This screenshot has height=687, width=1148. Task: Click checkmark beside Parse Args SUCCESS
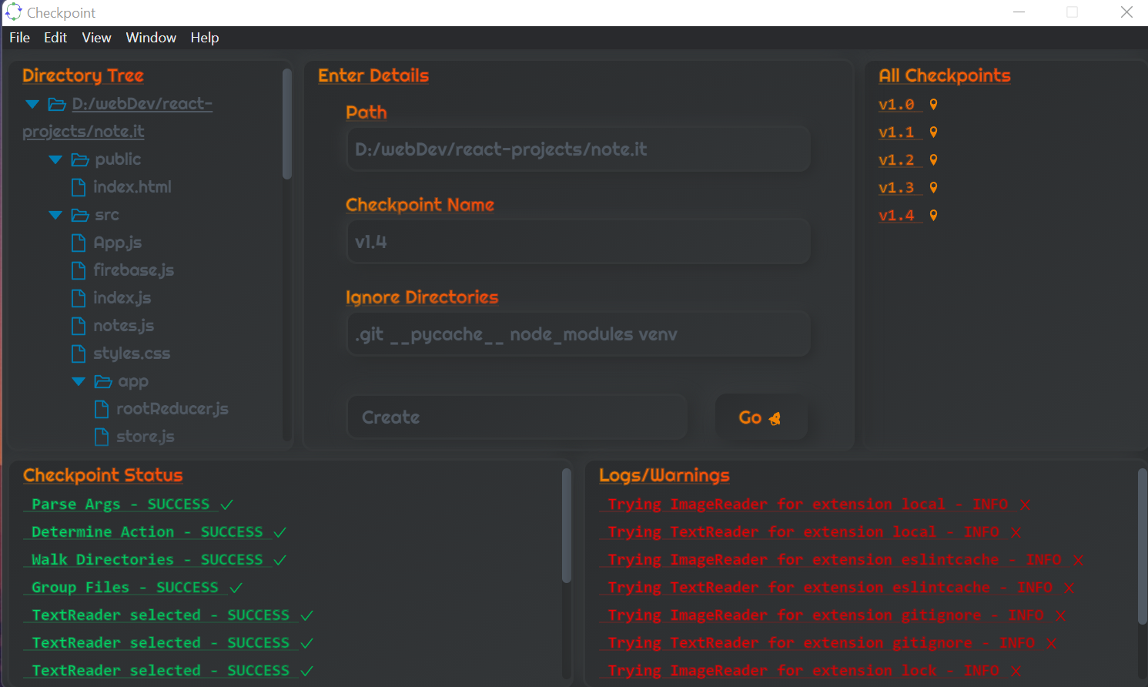coord(226,505)
